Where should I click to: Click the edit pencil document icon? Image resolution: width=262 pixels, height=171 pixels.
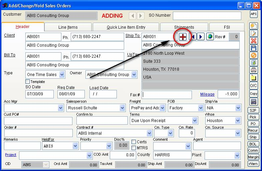254,33
